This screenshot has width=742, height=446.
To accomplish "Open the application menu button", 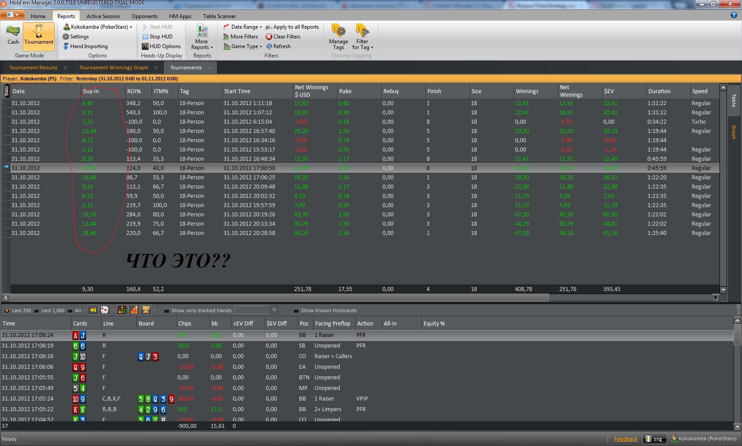I will click(x=12, y=15).
